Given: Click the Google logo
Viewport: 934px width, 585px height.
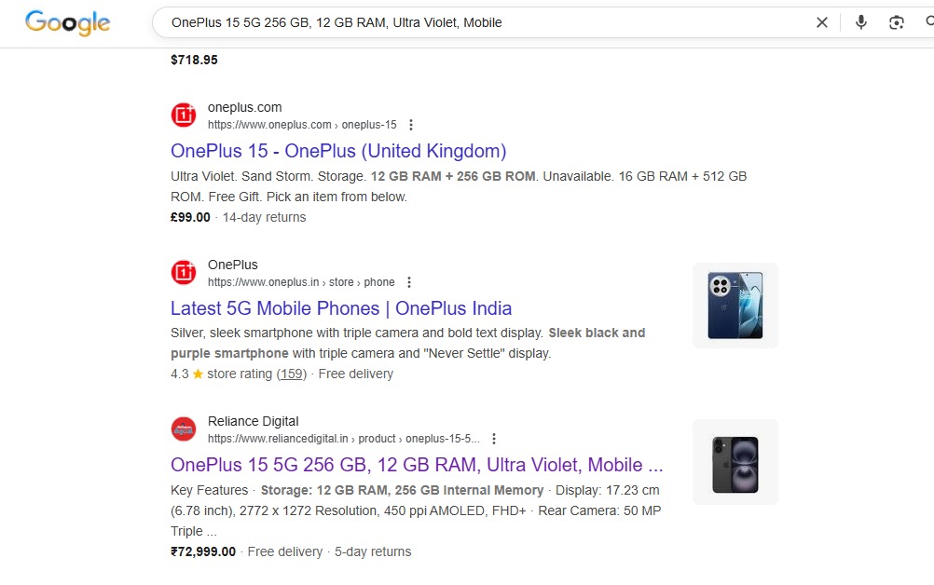Looking at the screenshot, I should (x=67, y=22).
